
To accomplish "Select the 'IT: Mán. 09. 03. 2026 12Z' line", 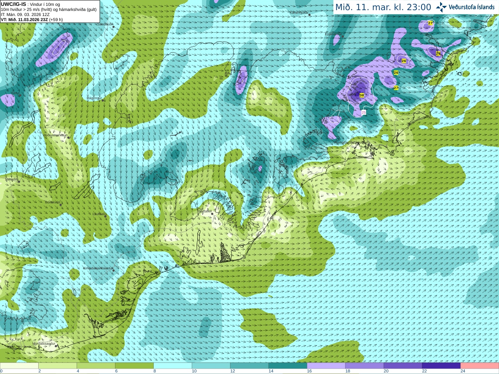I will pyautogui.click(x=25, y=14).
